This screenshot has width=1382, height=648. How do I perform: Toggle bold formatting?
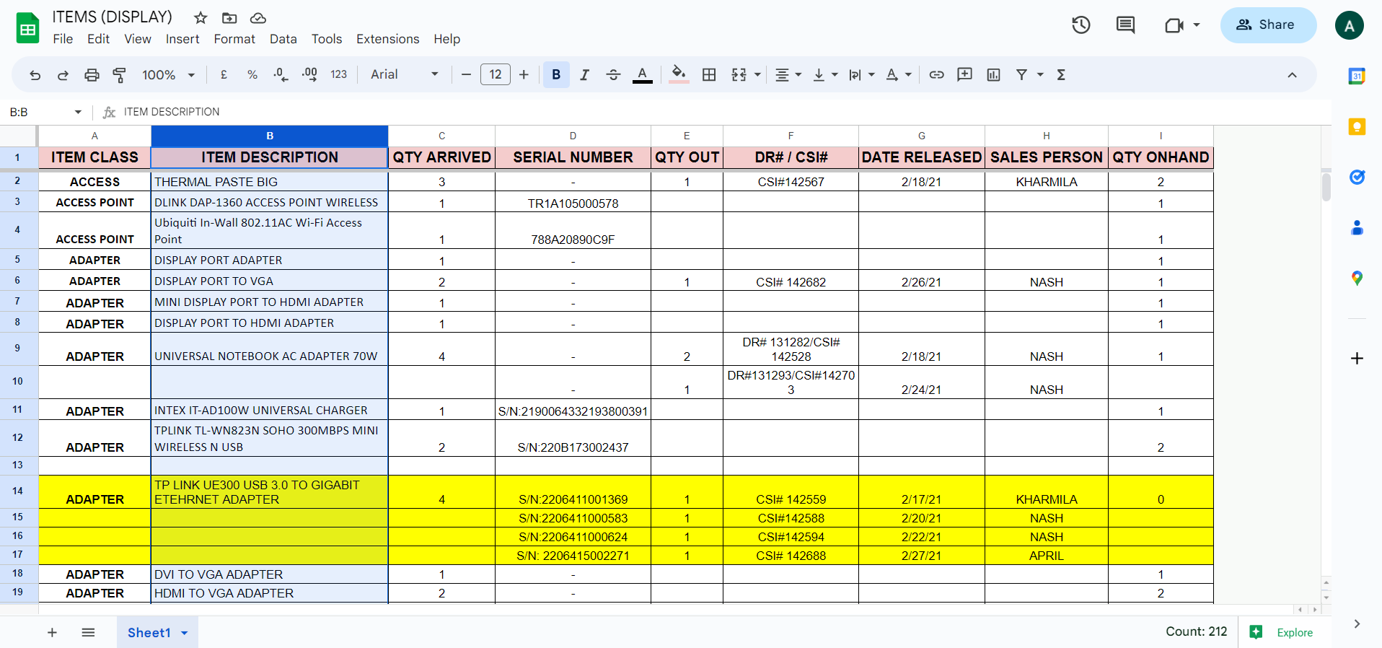pyautogui.click(x=556, y=74)
